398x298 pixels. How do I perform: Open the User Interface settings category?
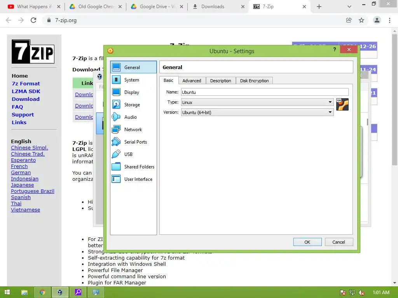(134, 179)
